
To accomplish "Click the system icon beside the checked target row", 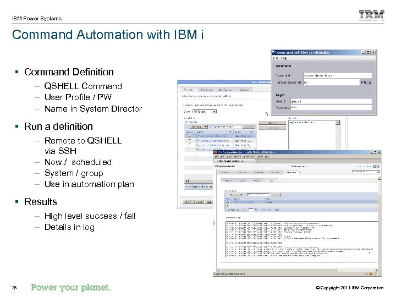I will 198,136.
